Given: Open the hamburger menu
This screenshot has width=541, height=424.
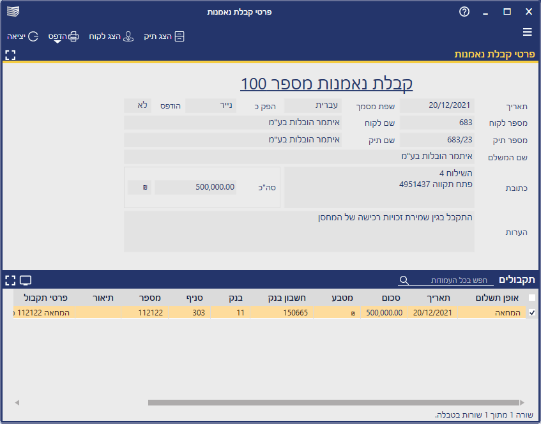Looking at the screenshot, I should [527, 32].
